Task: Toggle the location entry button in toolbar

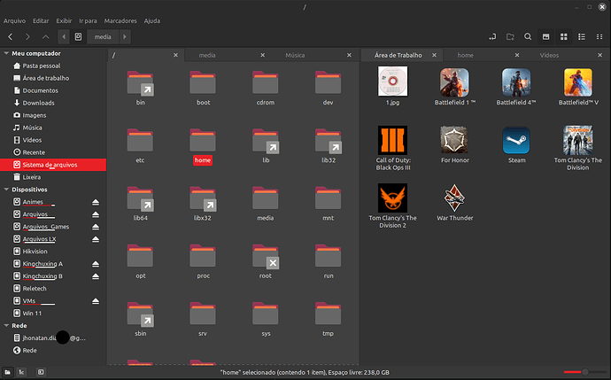Action: point(492,36)
